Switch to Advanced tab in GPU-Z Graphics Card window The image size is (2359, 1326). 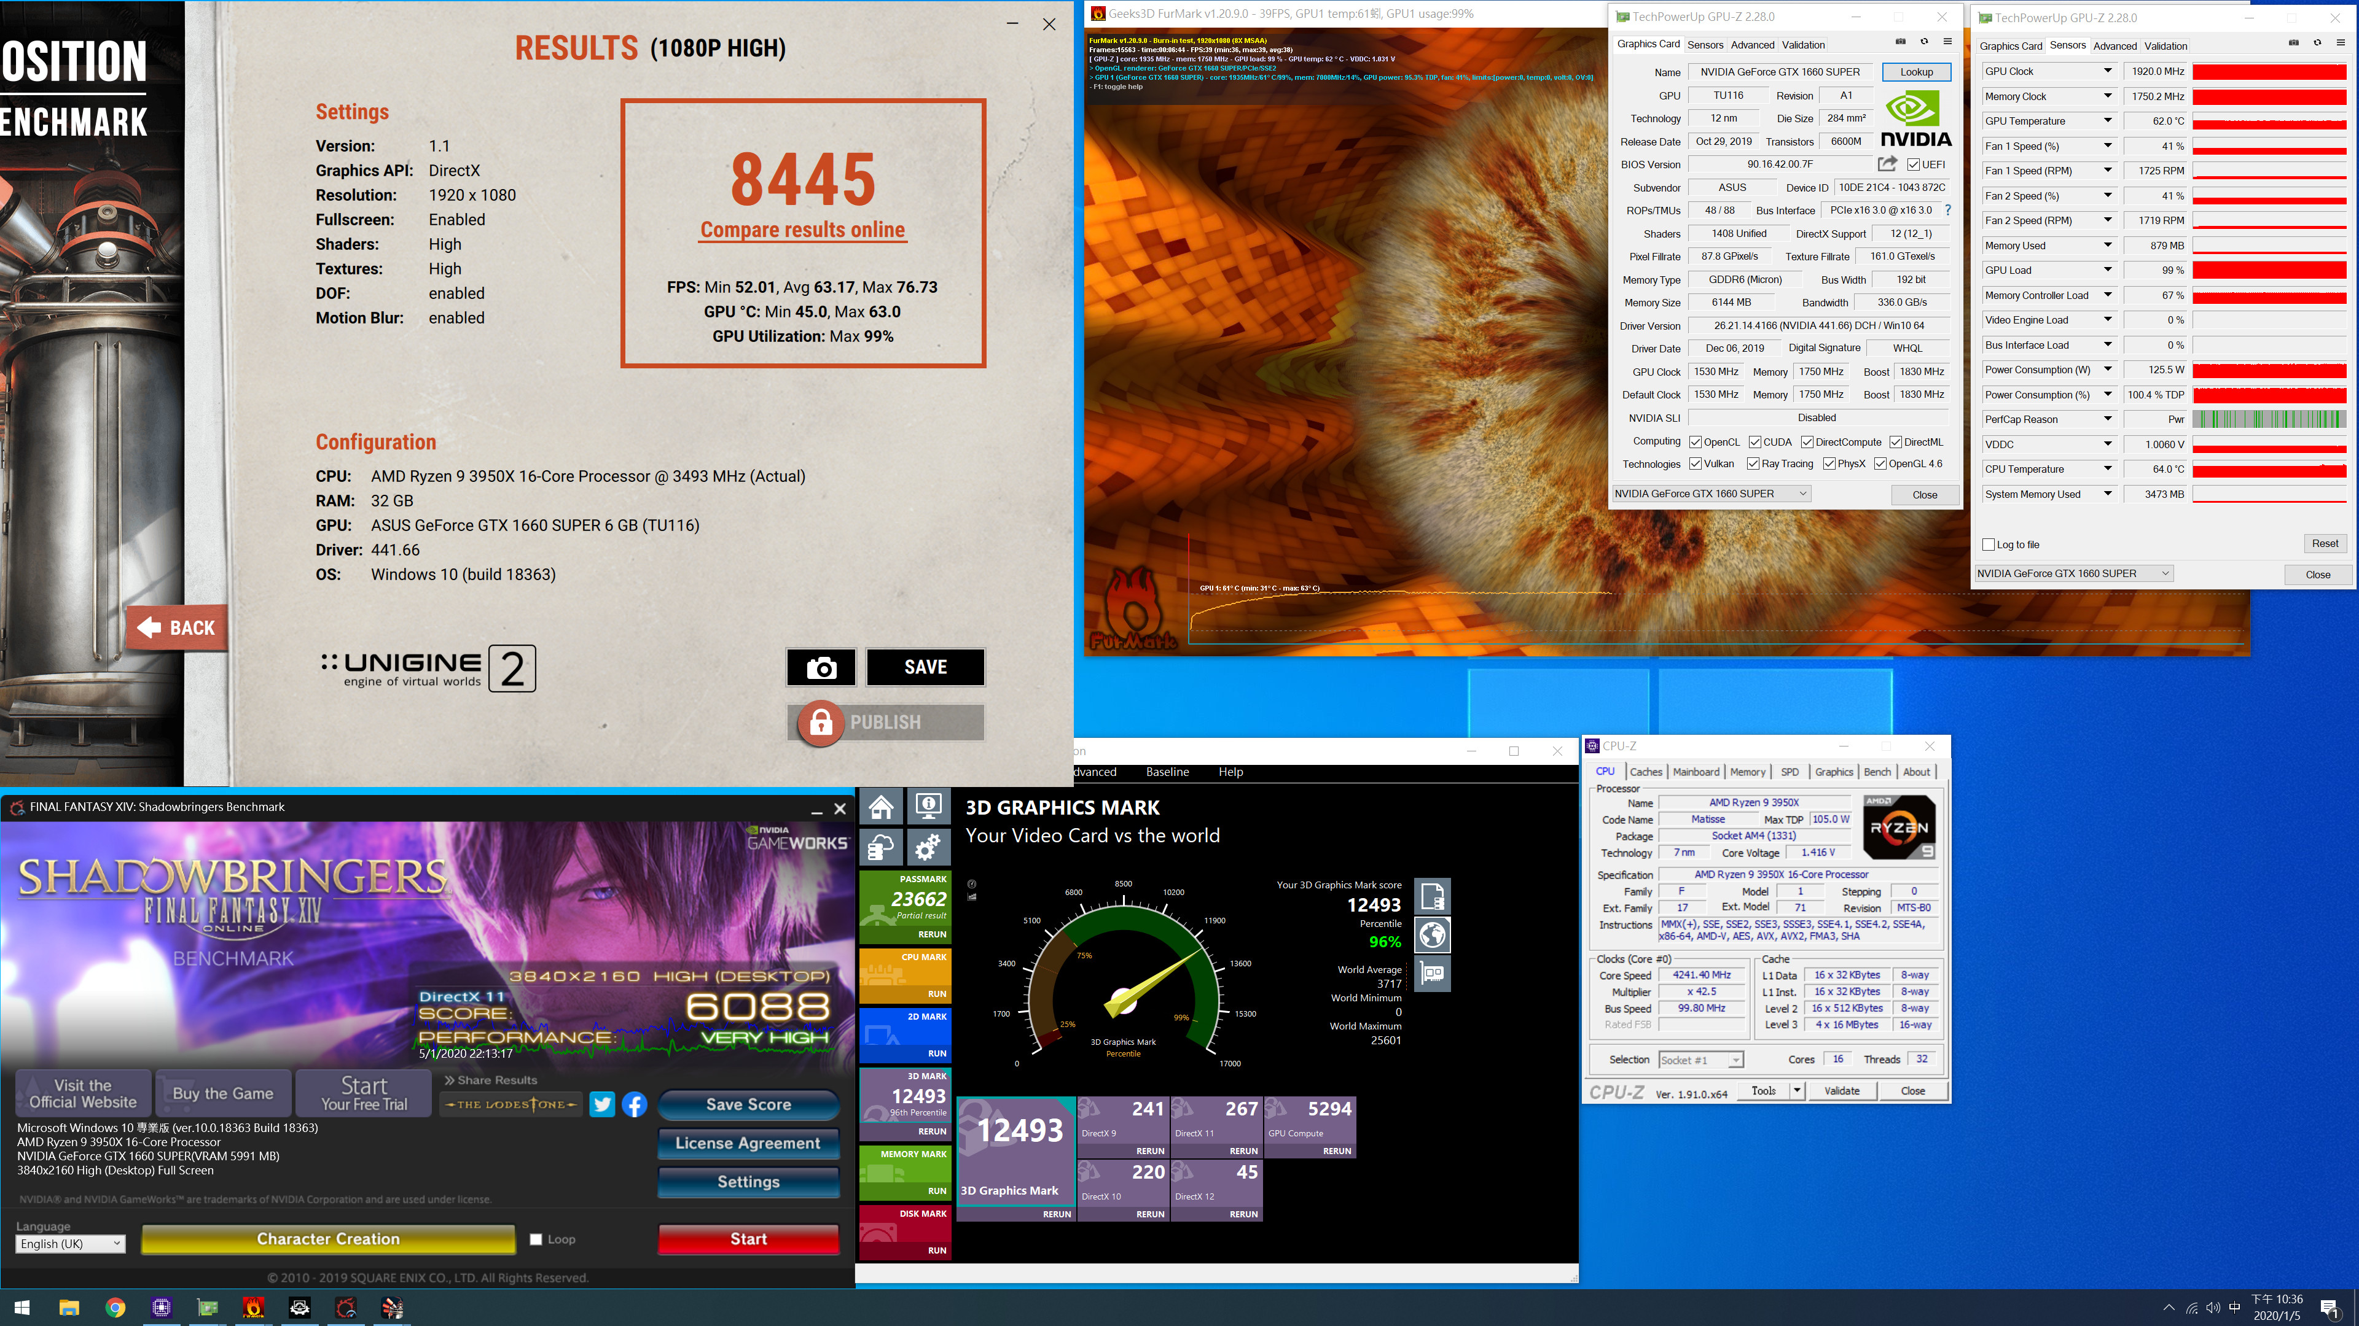click(x=1752, y=45)
